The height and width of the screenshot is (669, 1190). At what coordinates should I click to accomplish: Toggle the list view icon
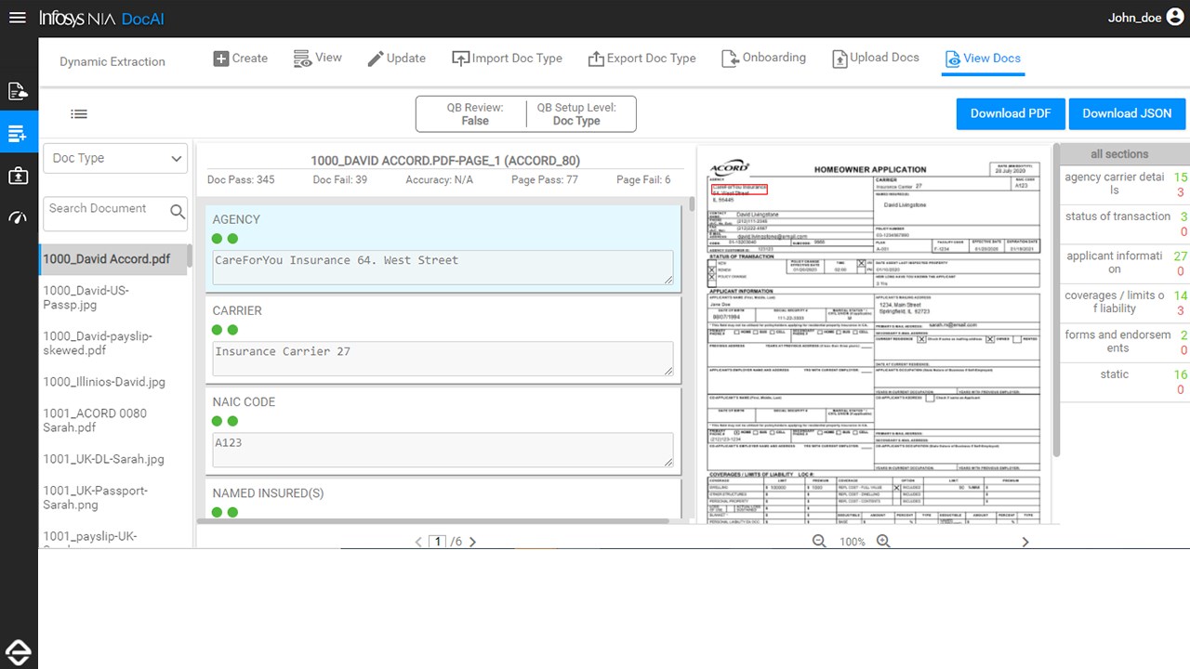point(79,114)
